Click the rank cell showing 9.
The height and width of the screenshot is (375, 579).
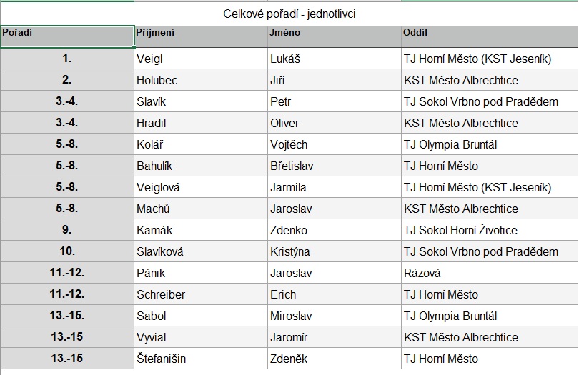click(x=67, y=230)
